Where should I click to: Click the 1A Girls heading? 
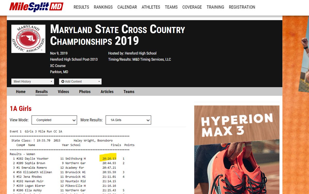point(21,109)
